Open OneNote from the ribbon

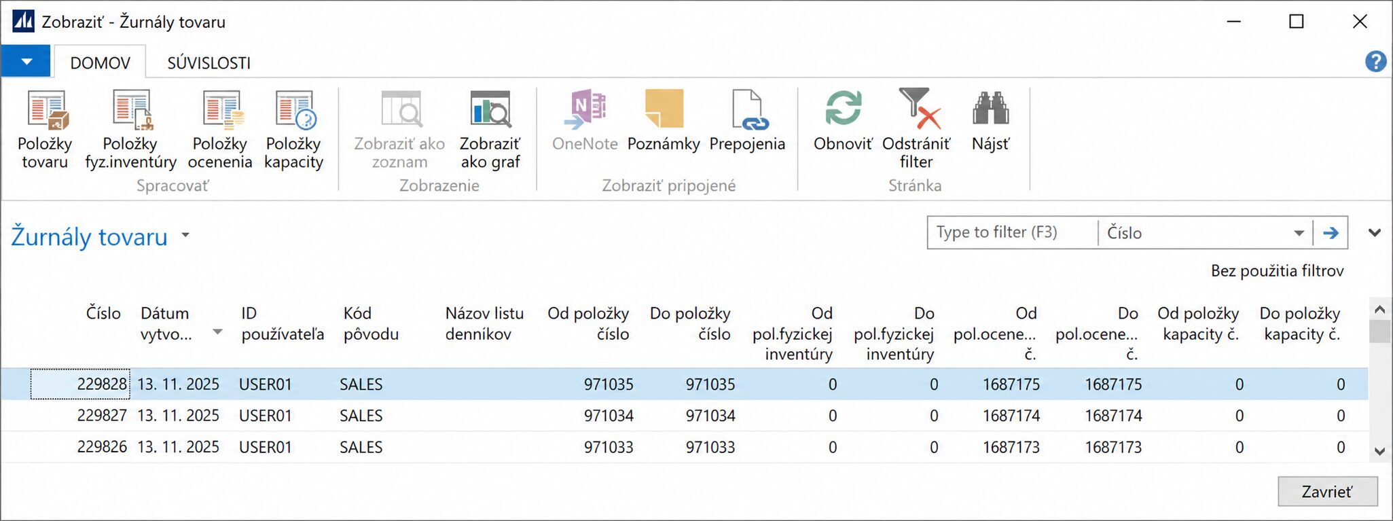tap(585, 121)
